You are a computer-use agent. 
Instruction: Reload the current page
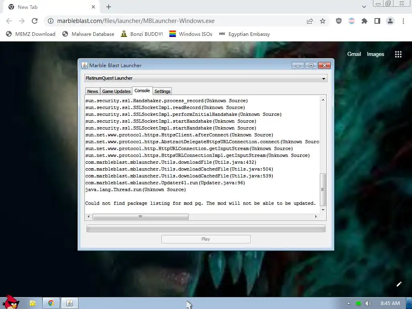(x=35, y=21)
